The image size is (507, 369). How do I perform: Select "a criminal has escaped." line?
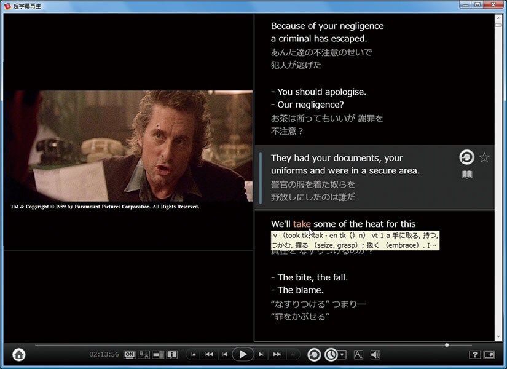click(x=319, y=39)
